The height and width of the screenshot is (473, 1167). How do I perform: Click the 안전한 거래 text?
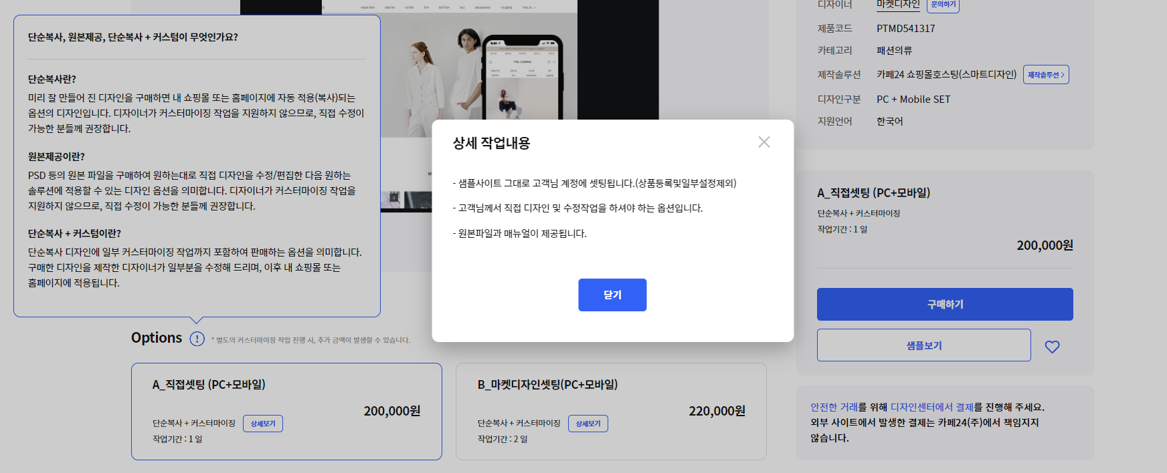[834, 407]
